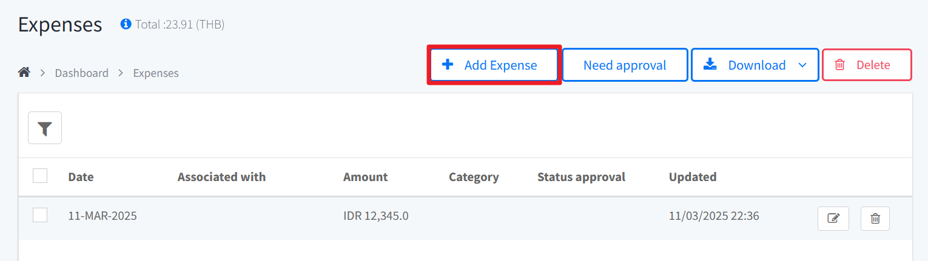Hit the red Delete button
The image size is (928, 261).
pyautogui.click(x=866, y=65)
